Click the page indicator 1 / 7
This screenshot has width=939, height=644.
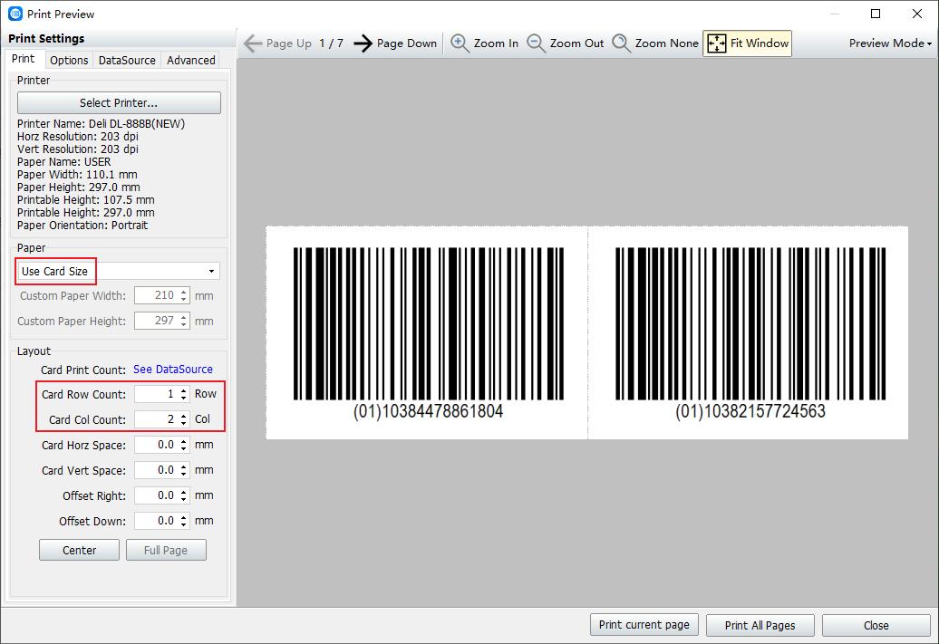point(331,43)
